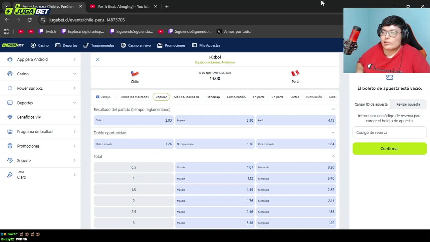Click the sidebar Deportes scoreboard icon
Image resolution: width=430 pixels, height=242 pixels.
point(10,103)
